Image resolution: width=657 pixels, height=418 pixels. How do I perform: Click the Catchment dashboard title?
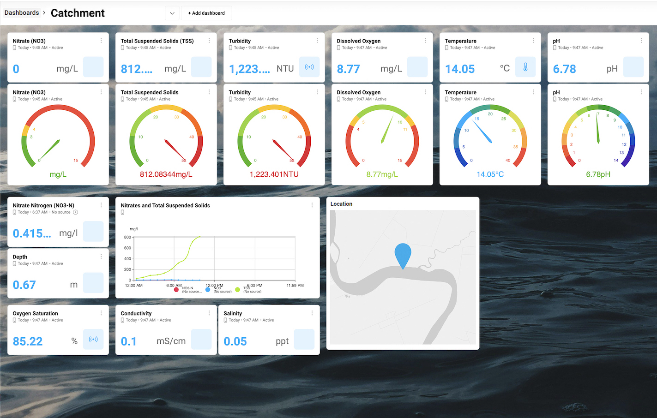pyautogui.click(x=78, y=13)
